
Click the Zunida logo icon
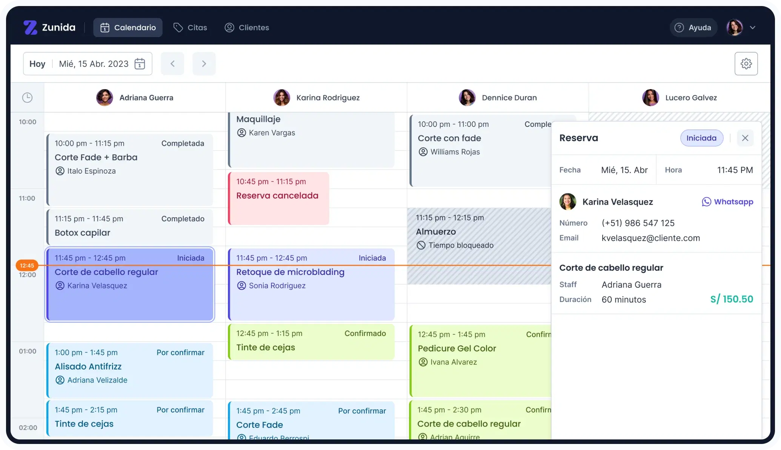(30, 28)
